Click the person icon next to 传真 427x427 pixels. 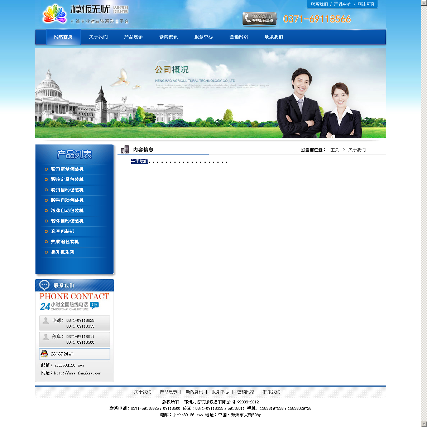point(45,337)
